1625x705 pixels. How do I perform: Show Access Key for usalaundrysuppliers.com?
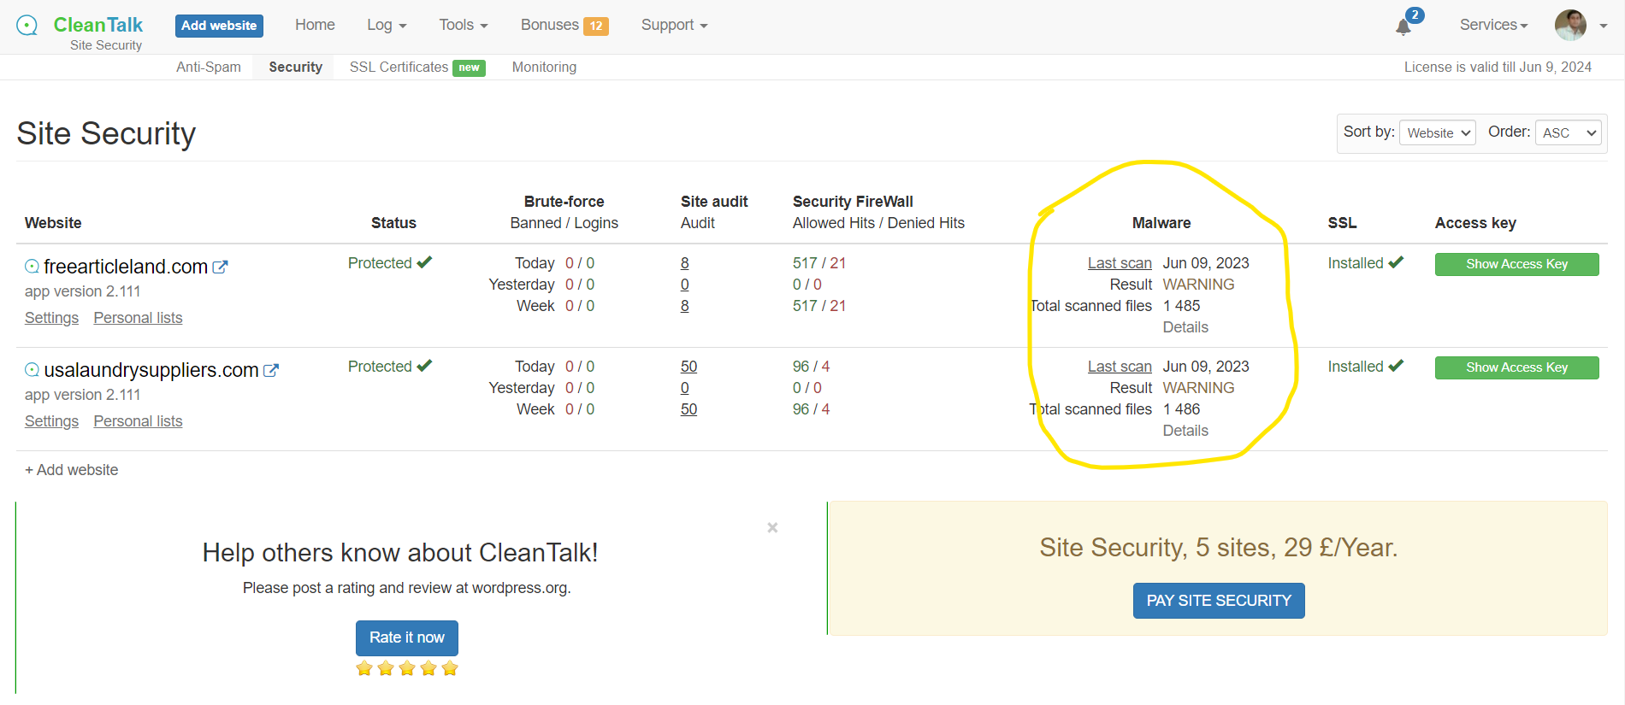click(1516, 367)
